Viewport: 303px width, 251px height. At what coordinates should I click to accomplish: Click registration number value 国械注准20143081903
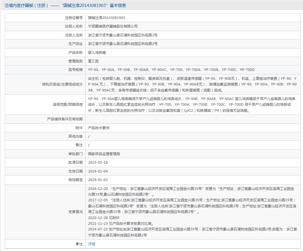(x=106, y=18)
